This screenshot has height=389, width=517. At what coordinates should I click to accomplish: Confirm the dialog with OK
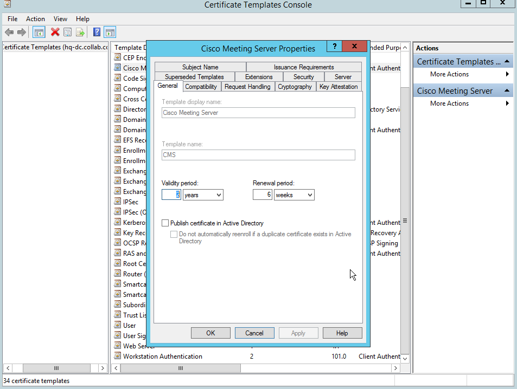point(210,333)
